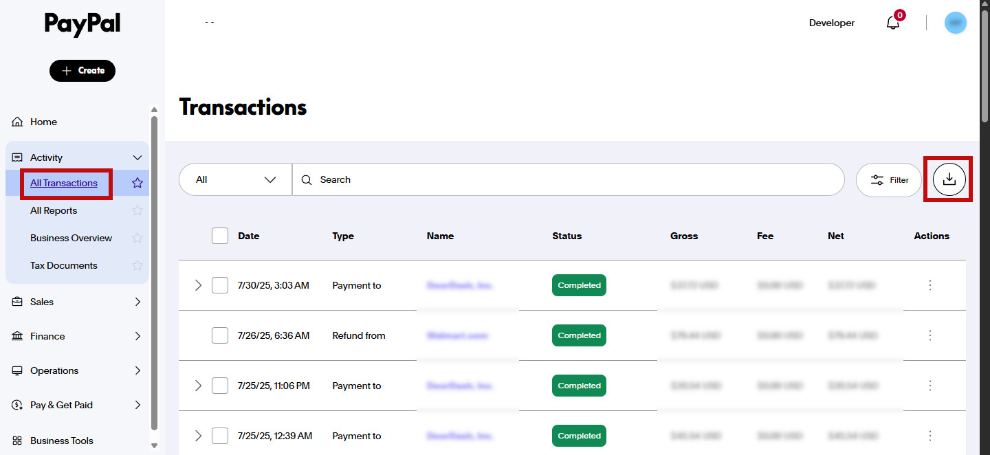Open the All transaction type dropdown
This screenshot has width=990, height=455.
(235, 179)
